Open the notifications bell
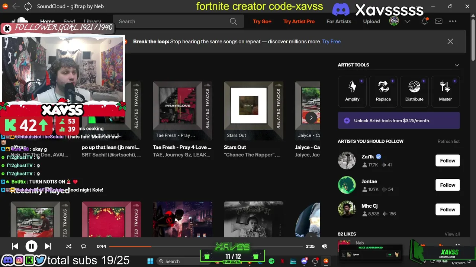The height and width of the screenshot is (267, 476). pyautogui.click(x=424, y=22)
